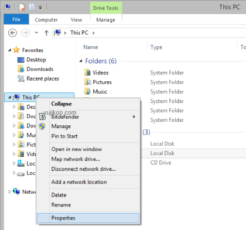The width and height of the screenshot is (246, 230).
Task: Click the CD Drive type entry
Action: point(160,163)
